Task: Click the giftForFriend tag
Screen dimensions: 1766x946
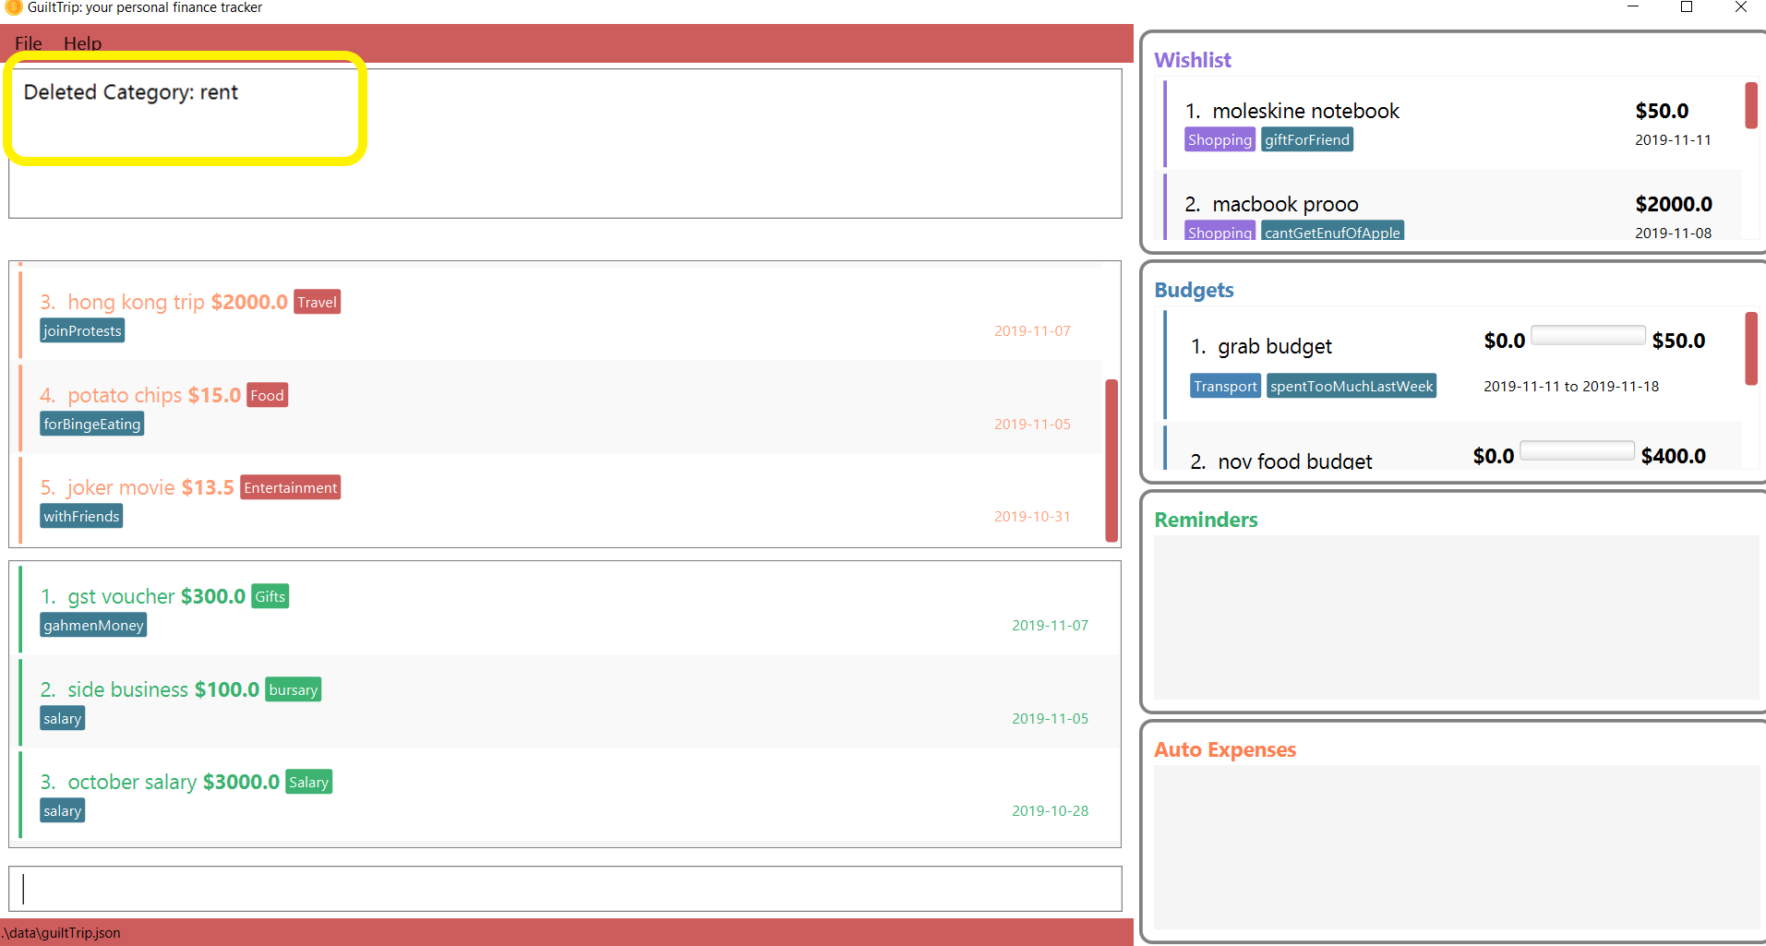Action: click(1306, 139)
